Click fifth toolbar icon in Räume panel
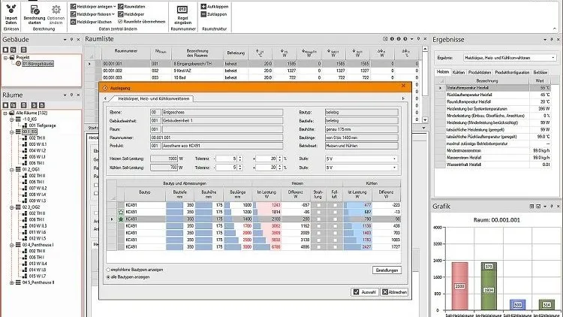The image size is (563, 317). [x=41, y=105]
